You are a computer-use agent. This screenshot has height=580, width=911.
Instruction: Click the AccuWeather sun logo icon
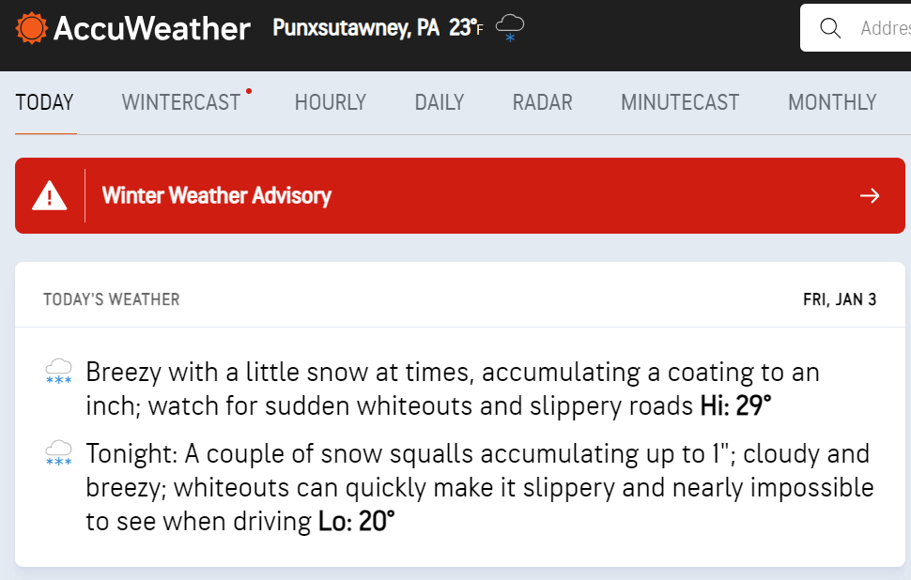(31, 28)
